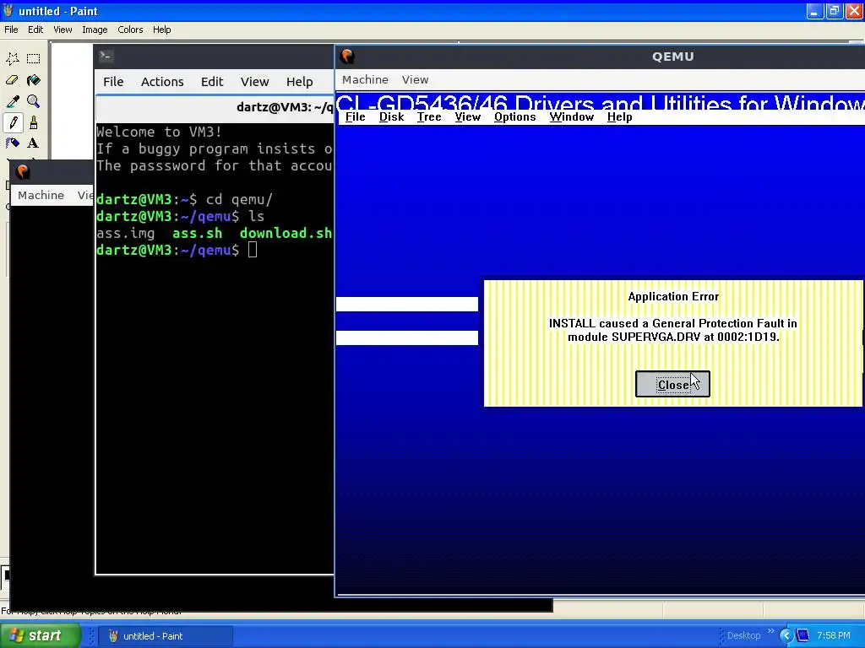Open Tree menu inside the QEMU guest

click(428, 116)
